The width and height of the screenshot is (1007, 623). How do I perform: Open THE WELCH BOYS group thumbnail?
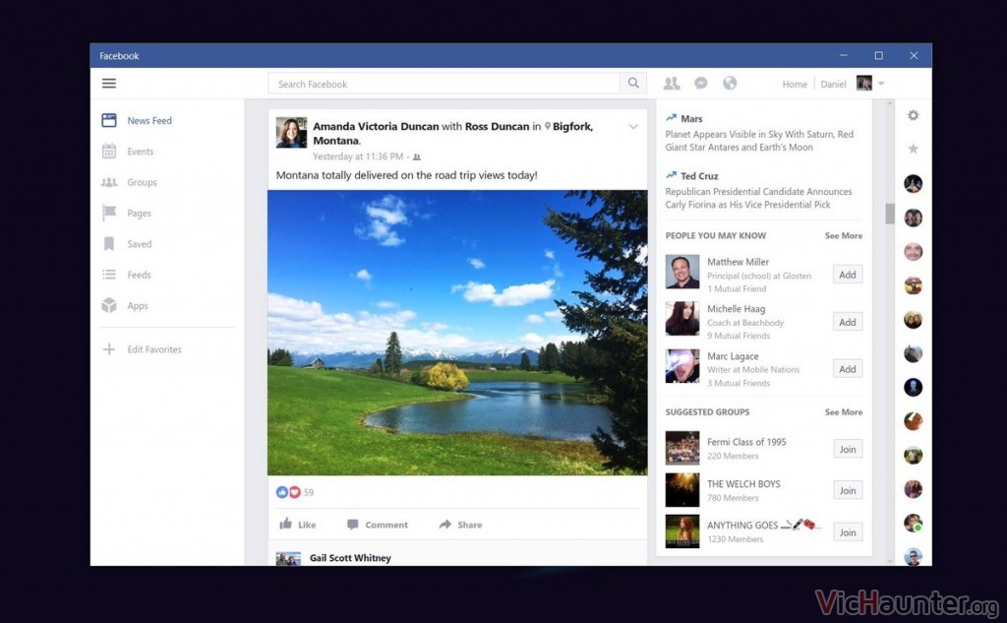tap(682, 490)
